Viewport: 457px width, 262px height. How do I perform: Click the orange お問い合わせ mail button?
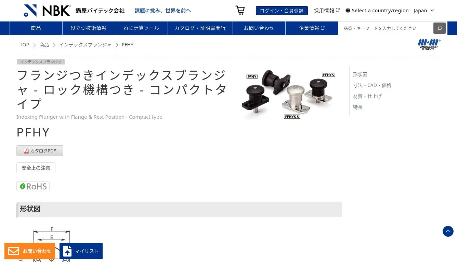[x=30, y=251]
